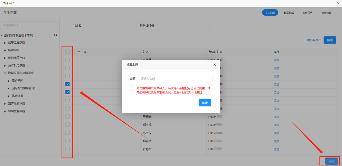The width and height of the screenshot is (342, 166).
Task: Expand the 旅游管理 sub-node arrow
Action: (x=9, y=81)
